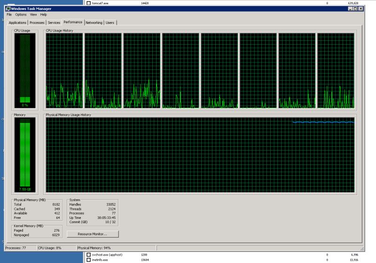Click svchost.exe (apphost) name in background list
The image size is (376, 263).
pos(107,255)
